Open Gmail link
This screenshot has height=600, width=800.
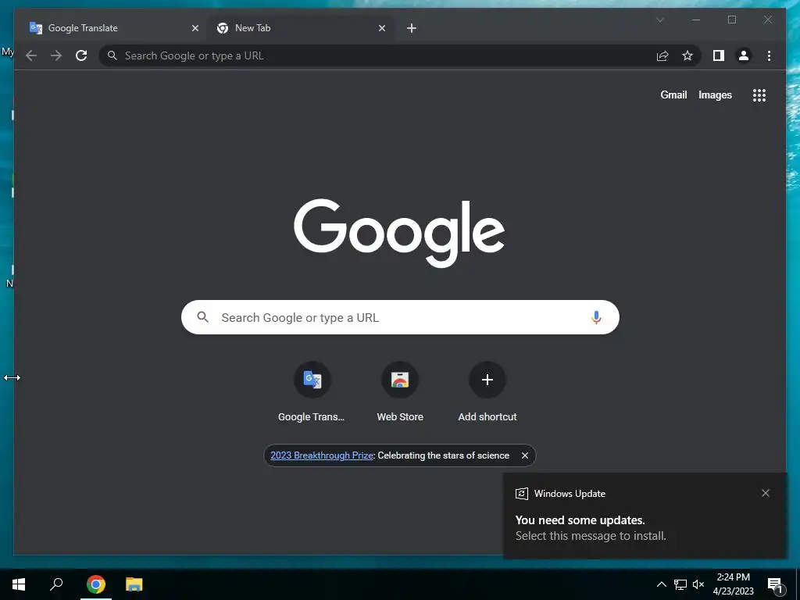673,95
